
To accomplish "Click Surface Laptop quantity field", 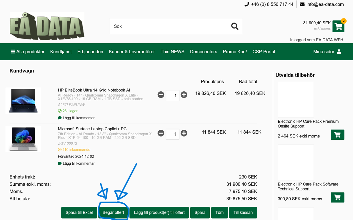I will point(172,134).
